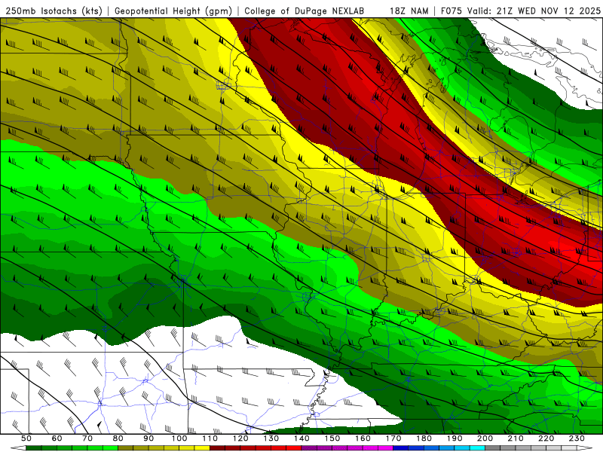This screenshot has width=603, height=452.
Task: Select the bright red swatch ending at 140
Action: 294,447
